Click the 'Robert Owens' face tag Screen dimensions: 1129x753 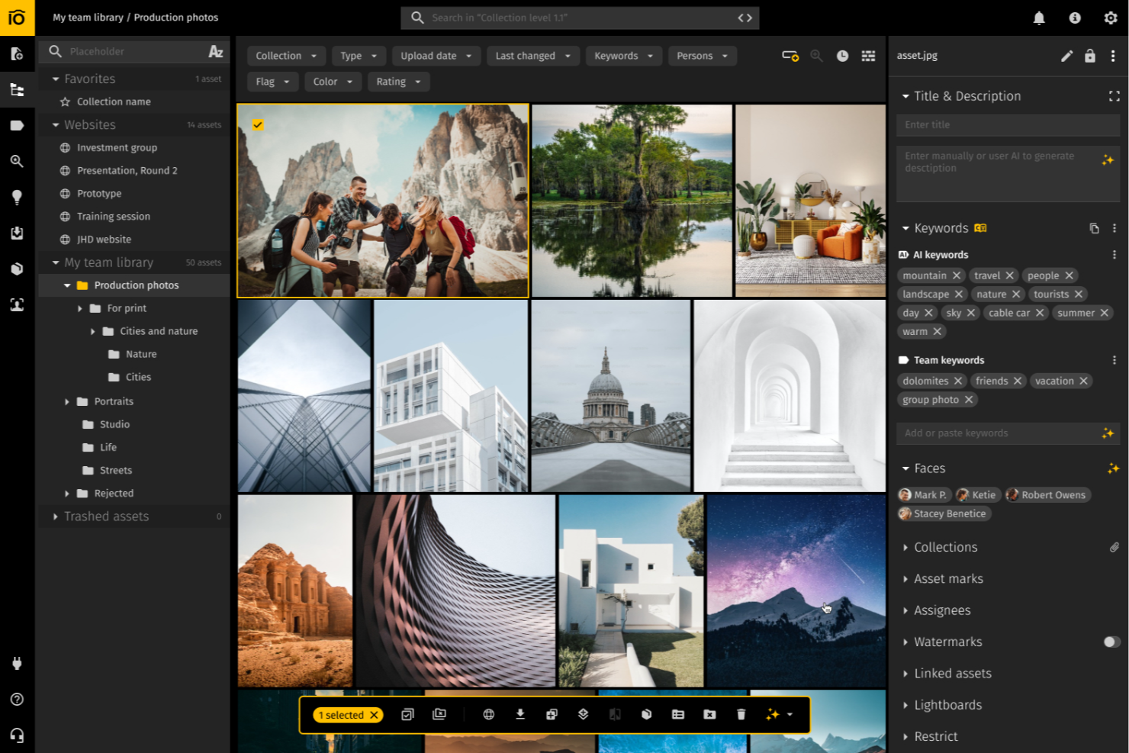point(1047,495)
